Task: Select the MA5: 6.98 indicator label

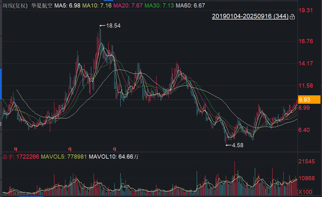Action: click(67, 6)
